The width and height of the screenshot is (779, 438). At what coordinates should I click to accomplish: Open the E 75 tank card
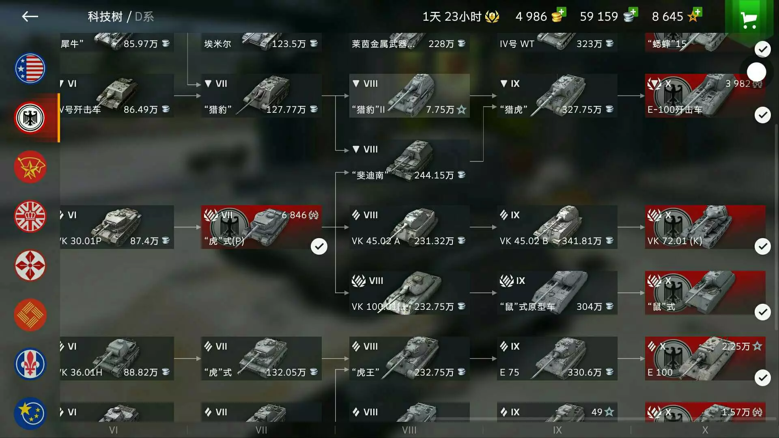coord(557,359)
